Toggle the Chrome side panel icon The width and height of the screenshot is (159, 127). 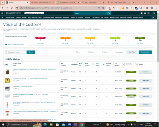[x=147, y=8]
